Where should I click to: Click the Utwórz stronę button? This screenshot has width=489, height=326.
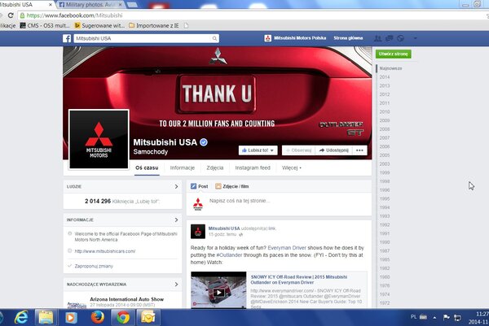click(394, 54)
